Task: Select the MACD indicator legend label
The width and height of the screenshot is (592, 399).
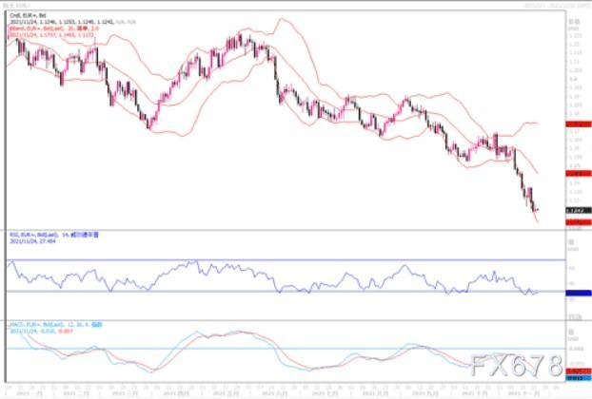Action: click(x=55, y=324)
